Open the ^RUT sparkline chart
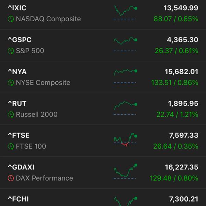Viewport: 206px width, 206px height. point(125,108)
